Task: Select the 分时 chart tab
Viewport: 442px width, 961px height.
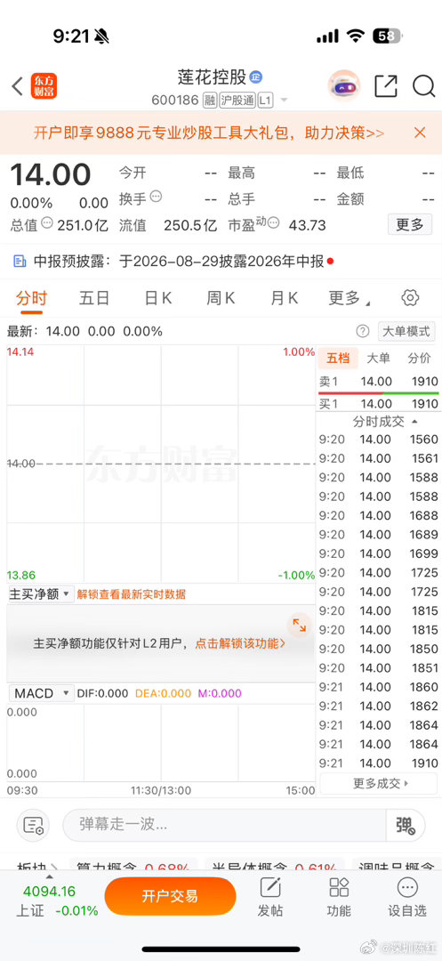Action: (31, 298)
